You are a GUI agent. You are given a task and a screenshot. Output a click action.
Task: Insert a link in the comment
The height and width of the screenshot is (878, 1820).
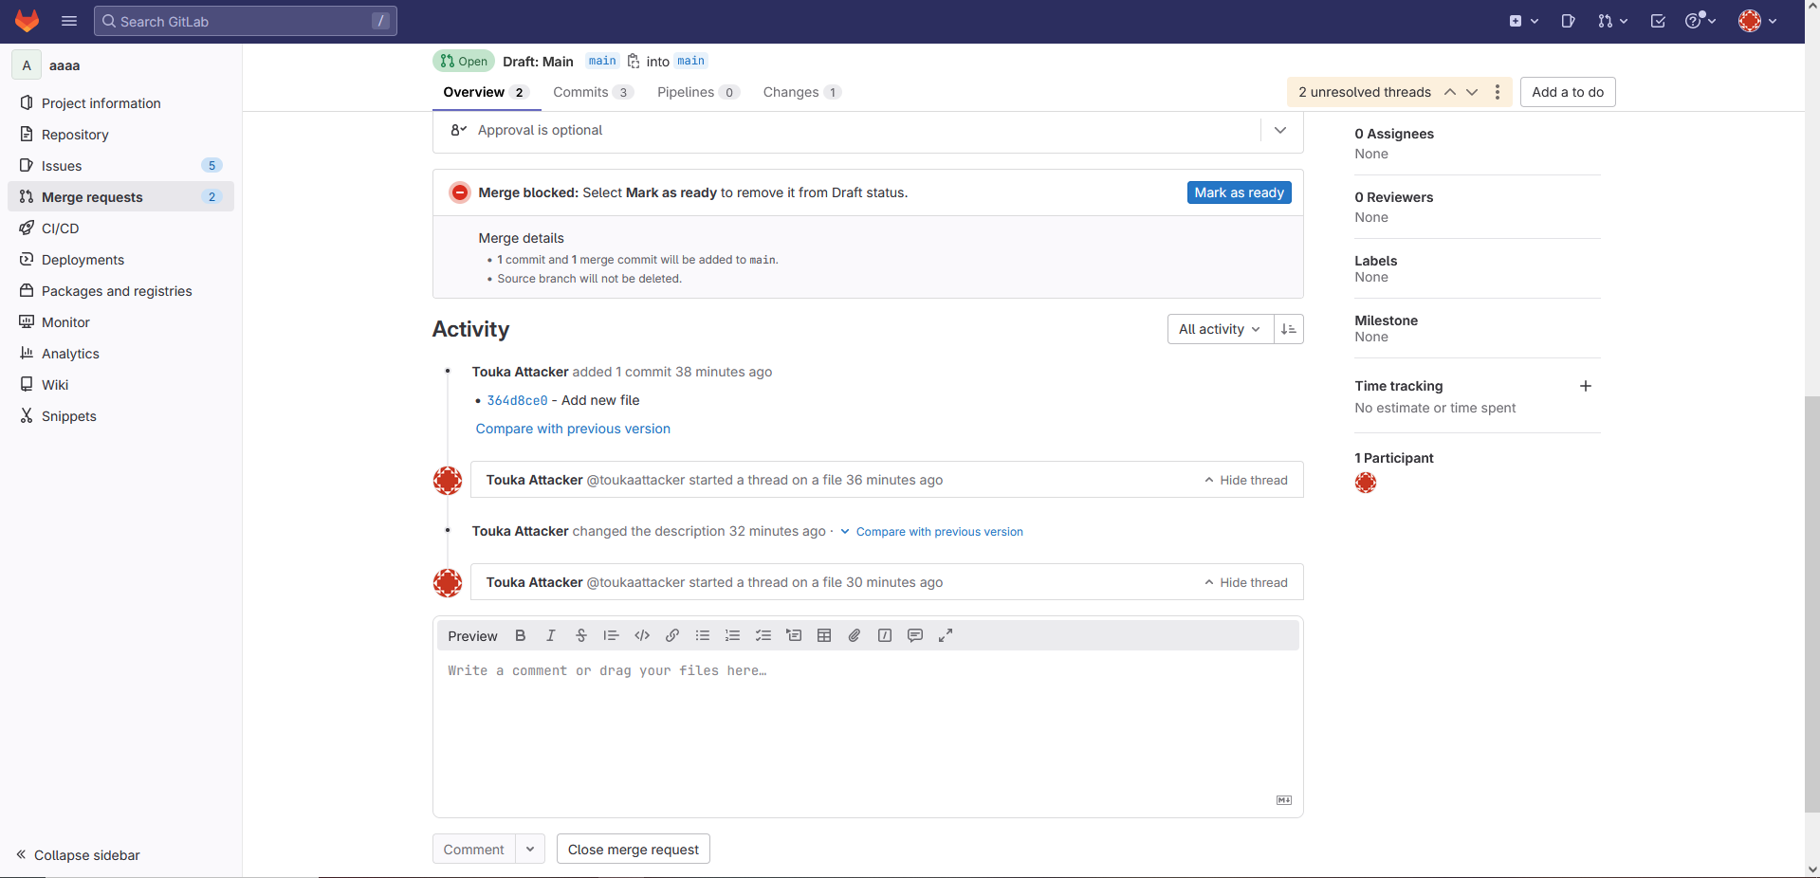(672, 635)
